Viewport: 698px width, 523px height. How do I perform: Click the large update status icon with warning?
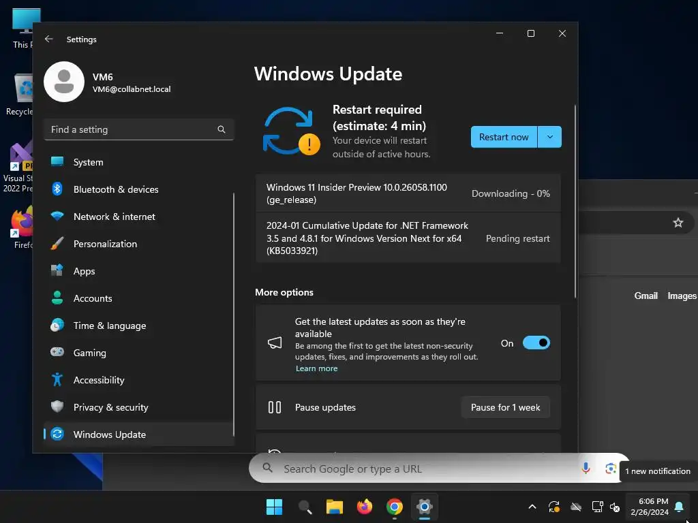[290, 131]
